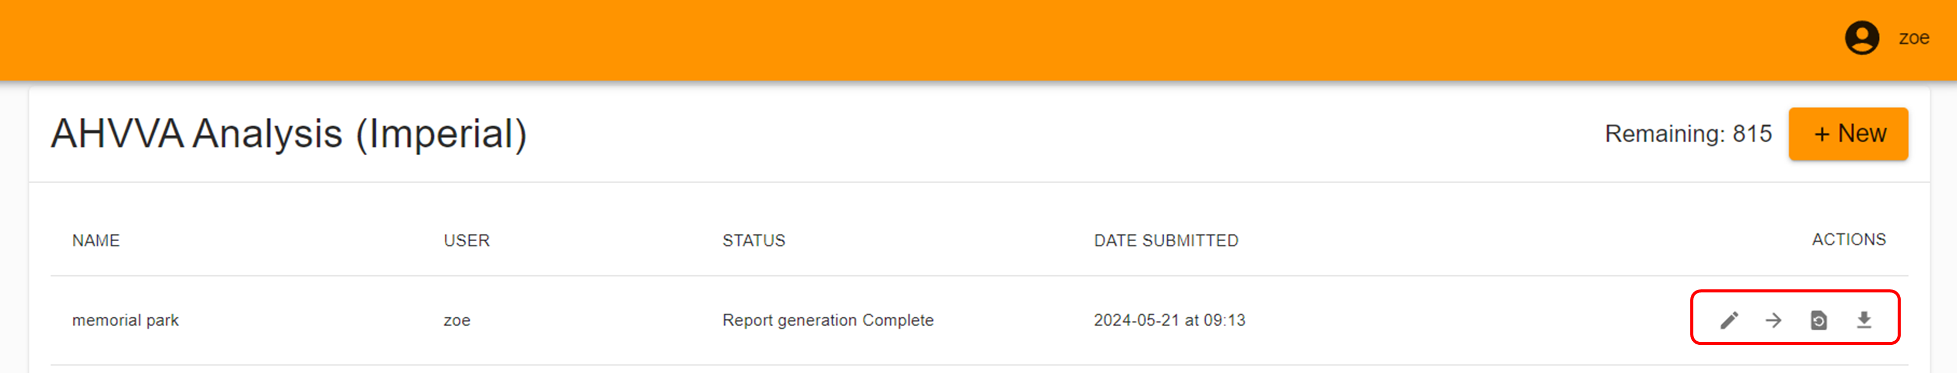Select the memorial park name cell
Image resolution: width=1957 pixels, height=373 pixels.
pyautogui.click(x=125, y=320)
